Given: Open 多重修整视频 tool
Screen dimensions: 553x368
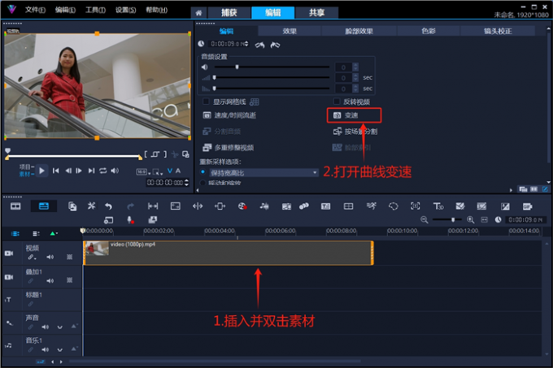Looking at the screenshot, I should (229, 148).
